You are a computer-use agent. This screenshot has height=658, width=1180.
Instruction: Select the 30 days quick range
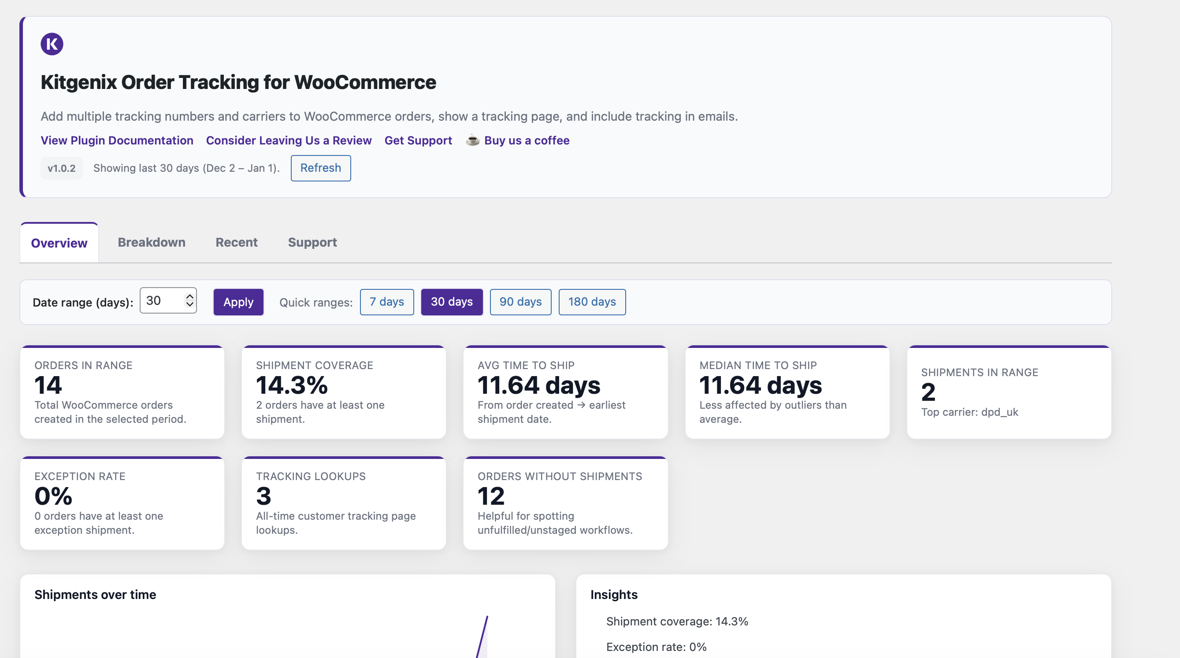point(452,302)
